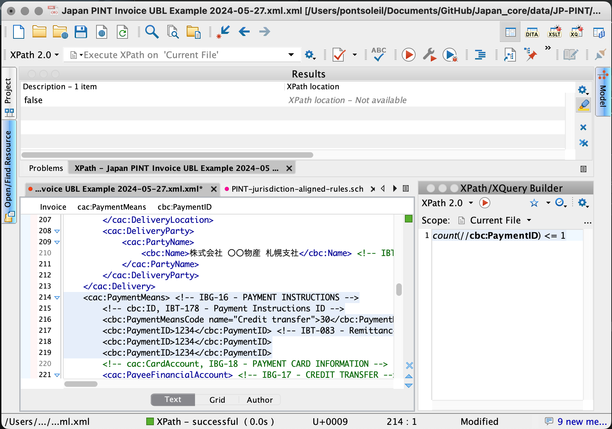Open 9 new messages notification
Viewport: 612px width, 429px height.
(576, 421)
